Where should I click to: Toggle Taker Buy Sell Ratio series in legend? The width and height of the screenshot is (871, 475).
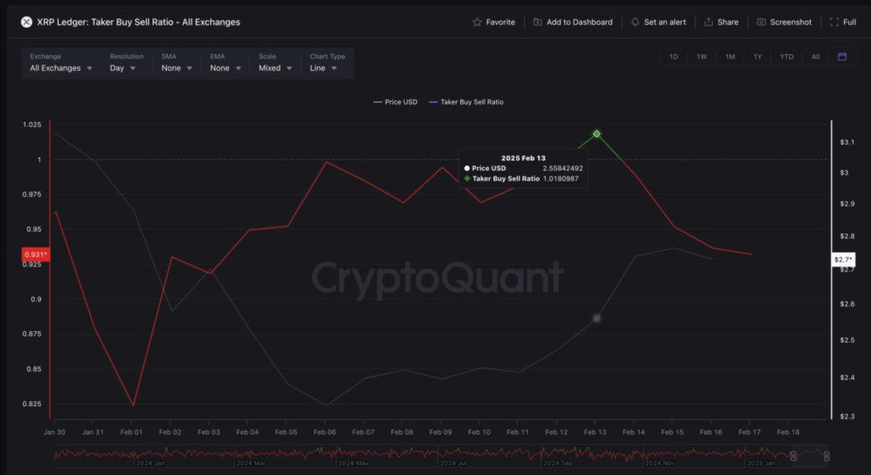(466, 102)
